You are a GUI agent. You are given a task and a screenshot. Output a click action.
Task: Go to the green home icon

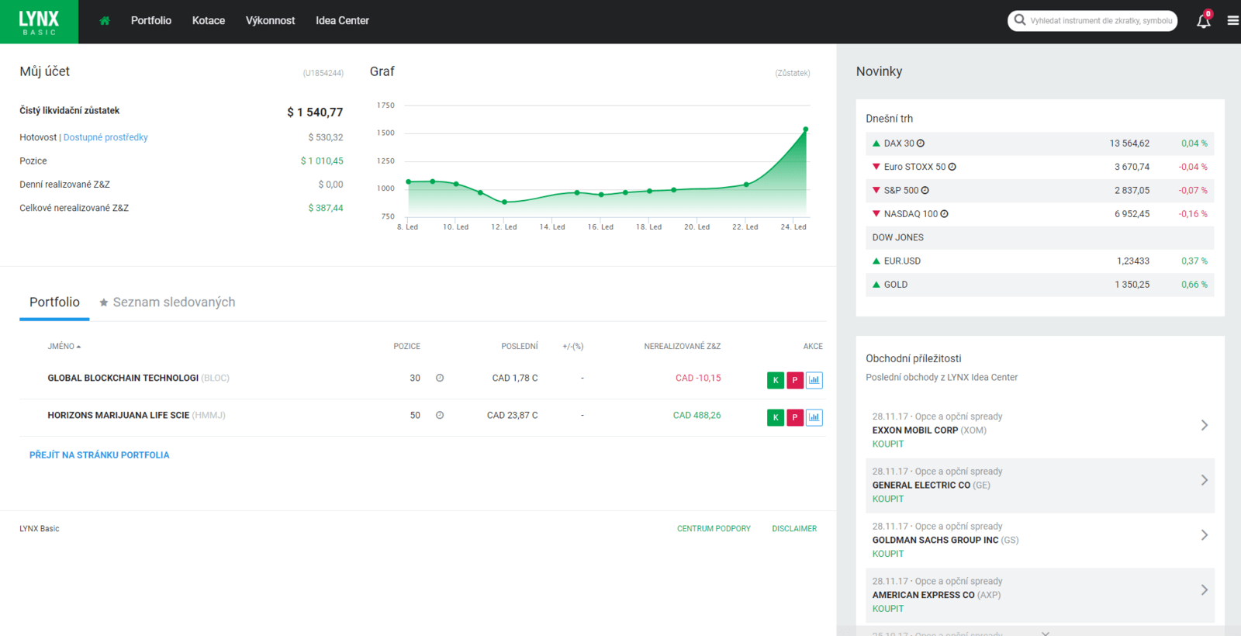pos(105,21)
